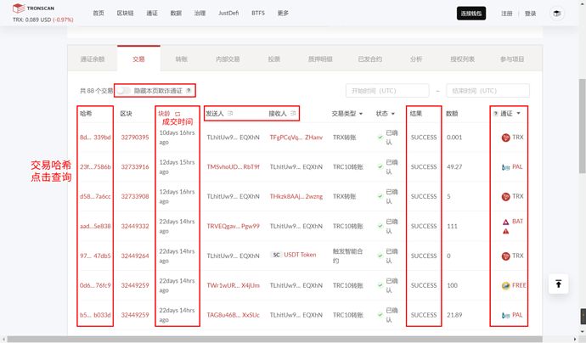The width and height of the screenshot is (586, 343).
Task: Open the USDT Token contract link
Action: point(300,255)
